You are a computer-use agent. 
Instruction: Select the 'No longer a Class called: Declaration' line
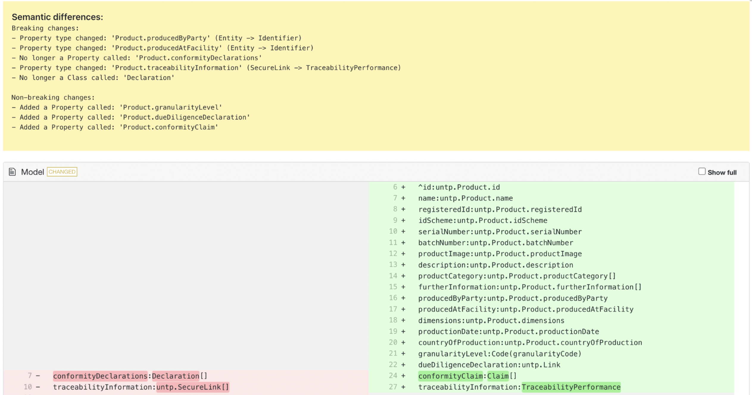click(93, 78)
